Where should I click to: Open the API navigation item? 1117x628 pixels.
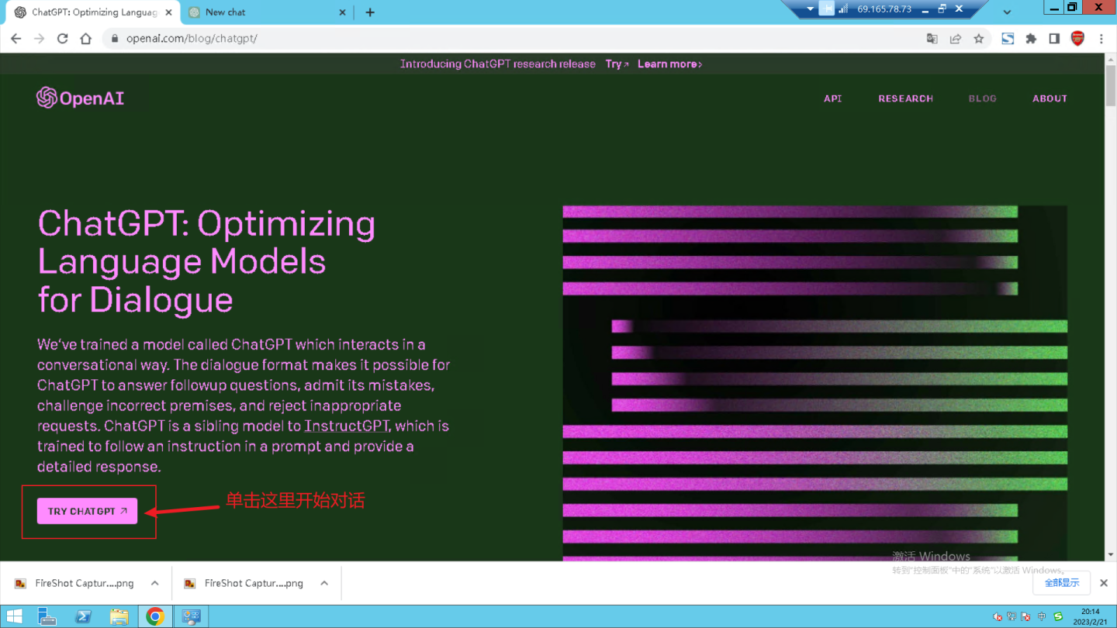pos(832,98)
